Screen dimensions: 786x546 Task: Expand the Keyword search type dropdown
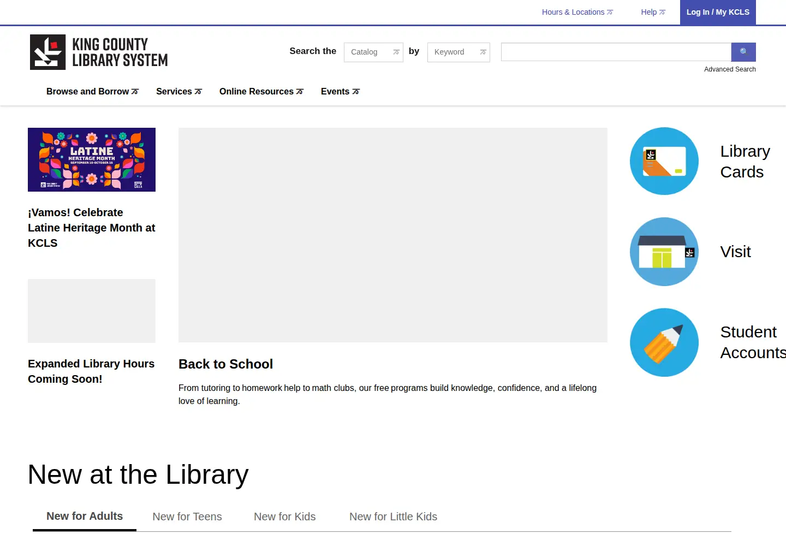(x=458, y=52)
